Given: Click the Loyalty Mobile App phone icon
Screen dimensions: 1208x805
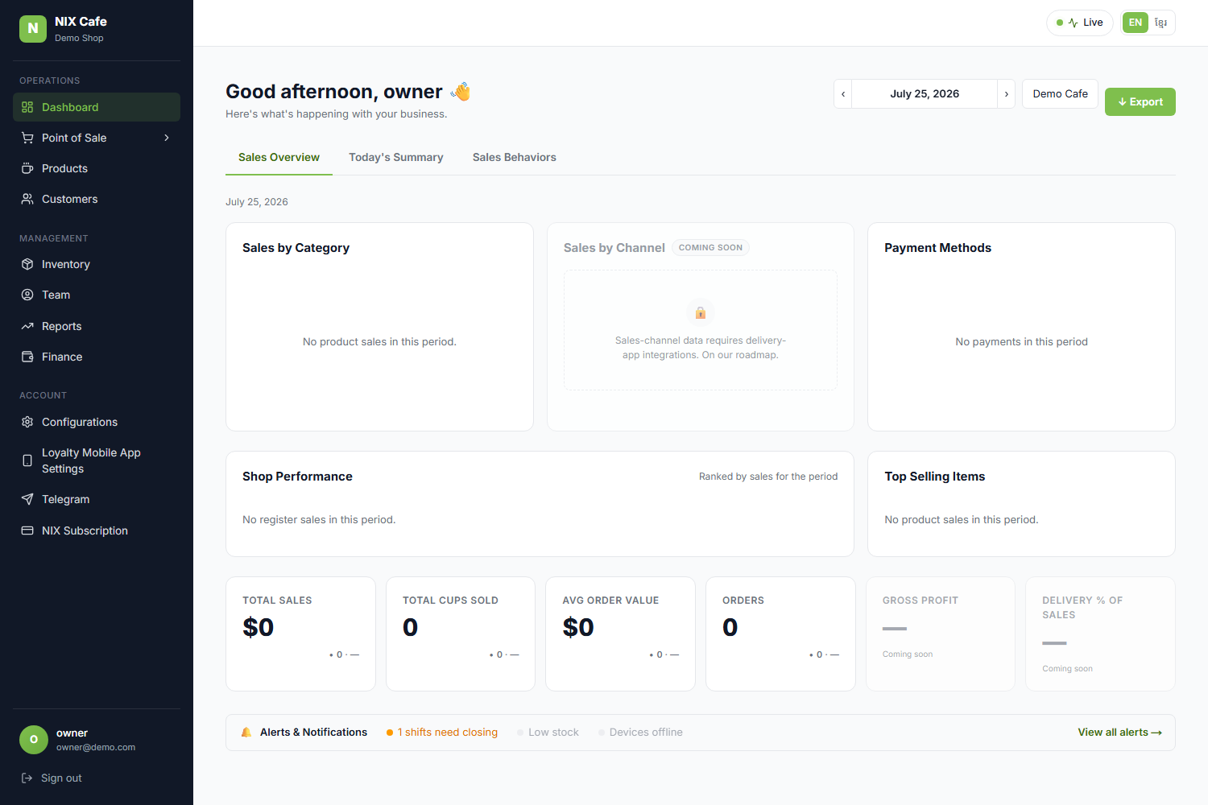Looking at the screenshot, I should coord(27,460).
